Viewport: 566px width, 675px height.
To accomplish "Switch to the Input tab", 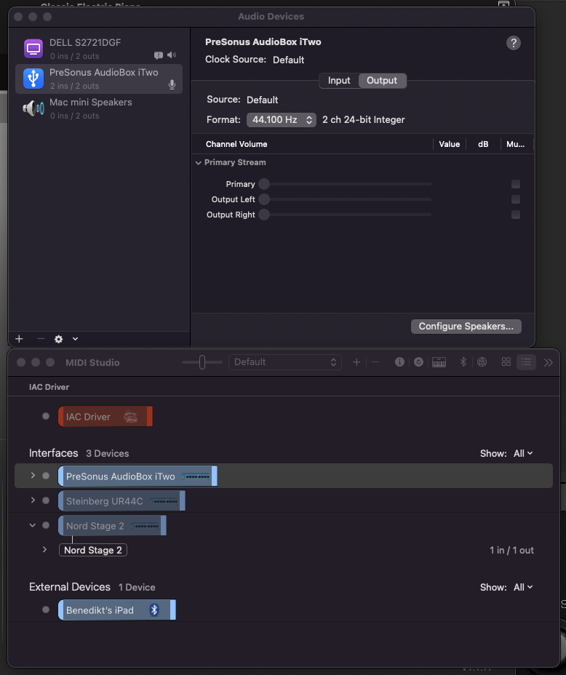I will pyautogui.click(x=339, y=81).
